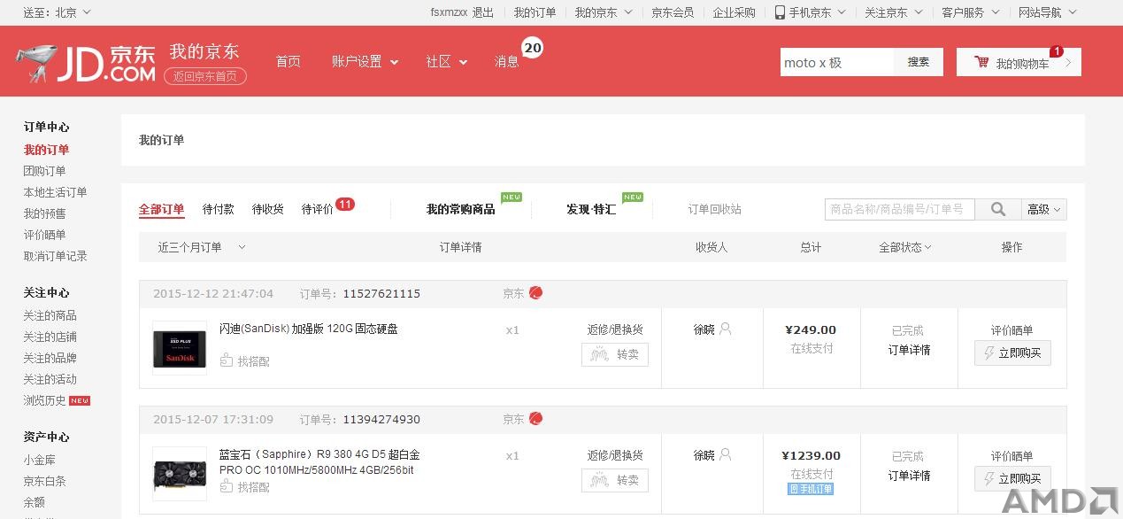This screenshot has width=1123, height=519.
Task: Expand 账户设置 menu in header
Action: click(x=365, y=61)
